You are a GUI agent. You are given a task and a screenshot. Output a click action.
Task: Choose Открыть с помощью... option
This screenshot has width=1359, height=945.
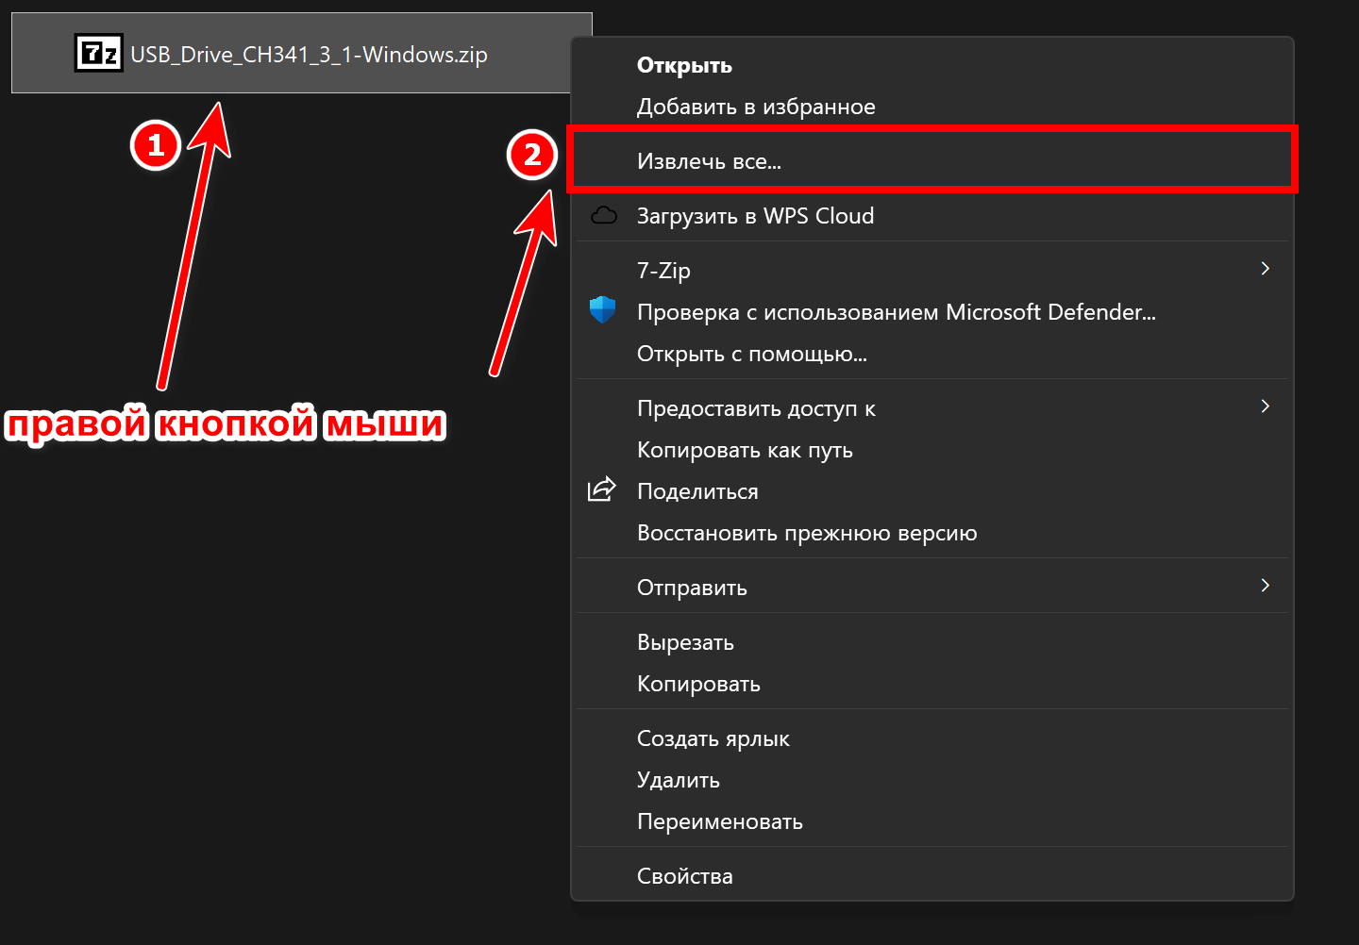pos(751,354)
